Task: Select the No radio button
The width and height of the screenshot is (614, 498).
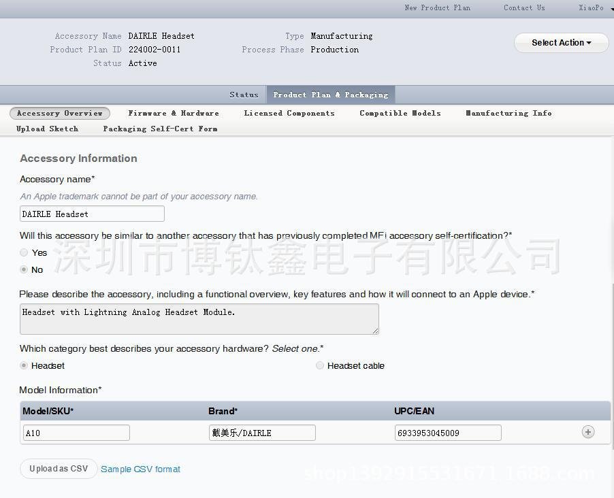Action: [25, 270]
